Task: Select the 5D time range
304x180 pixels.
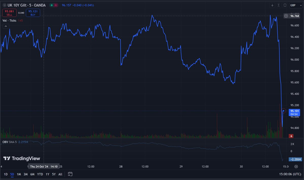Action: pos(12,174)
